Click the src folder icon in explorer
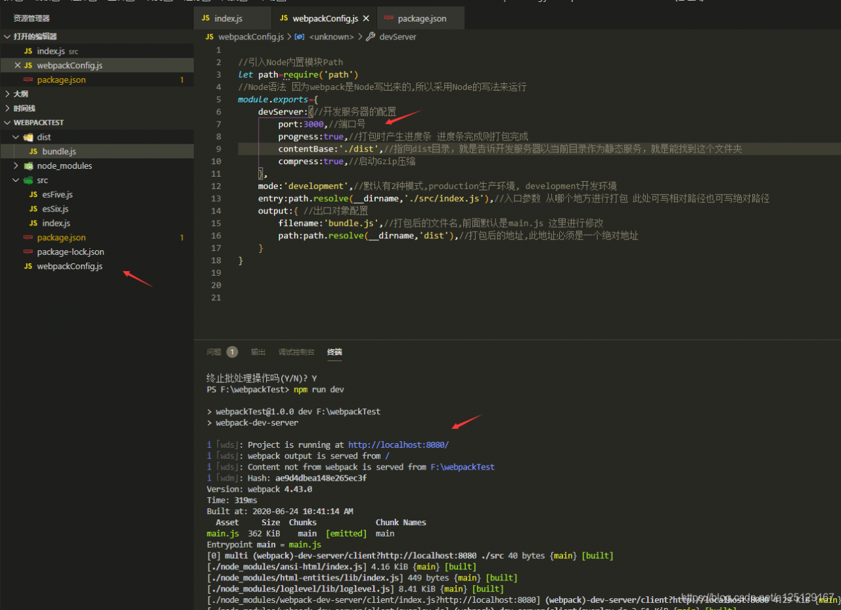Viewport: 841px width, 610px height. point(28,181)
